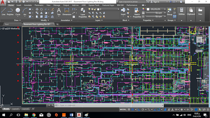Viewport: 210px width, 118px height.
Task: Open the Insert ribbon tab
Action: pyautogui.click(x=19, y=5)
